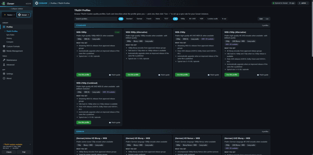
Task: Select the Anime category filter
Action: coord(158,19)
